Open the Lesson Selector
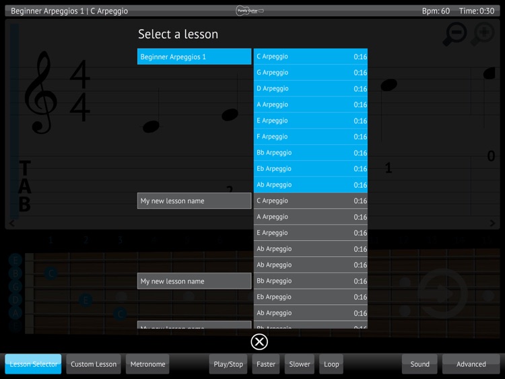 pyautogui.click(x=33, y=364)
